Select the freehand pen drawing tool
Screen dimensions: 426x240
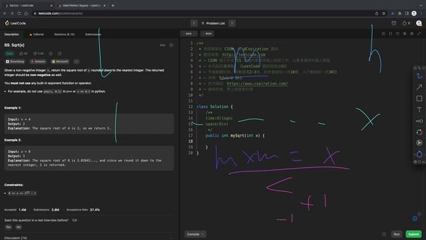(419, 77)
